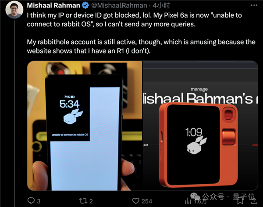Viewport: 263px width, 207px height.
Task: Open the orange R1 device image
Action: 200,125
